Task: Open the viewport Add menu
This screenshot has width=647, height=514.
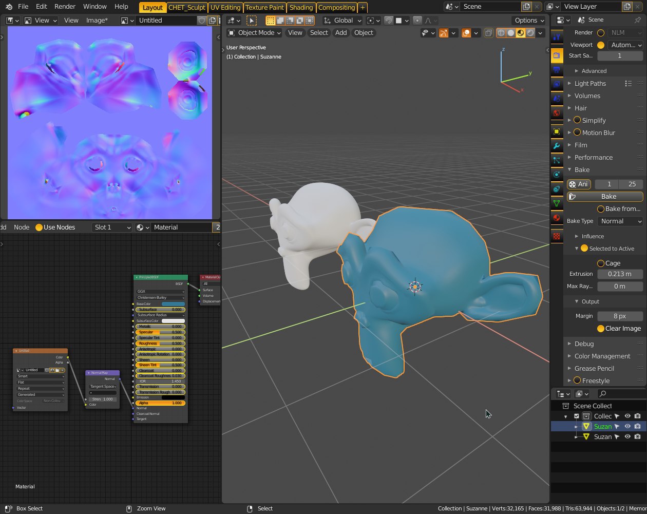Action: 341,33
